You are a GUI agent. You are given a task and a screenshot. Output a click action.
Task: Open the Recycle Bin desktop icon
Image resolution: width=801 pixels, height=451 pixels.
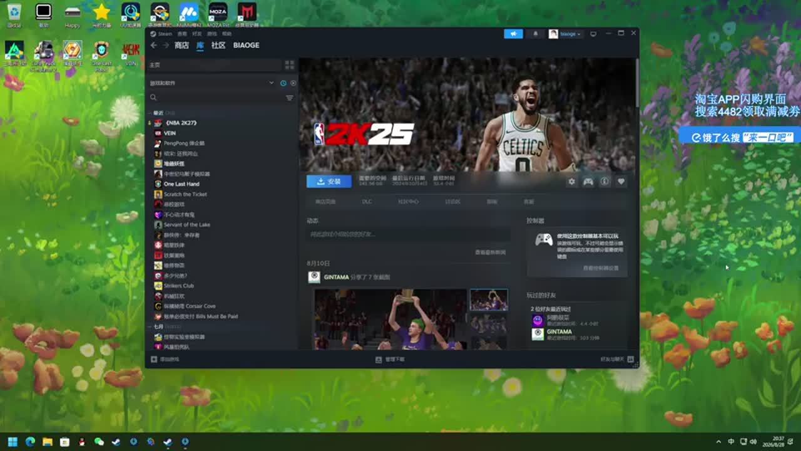pos(14,15)
